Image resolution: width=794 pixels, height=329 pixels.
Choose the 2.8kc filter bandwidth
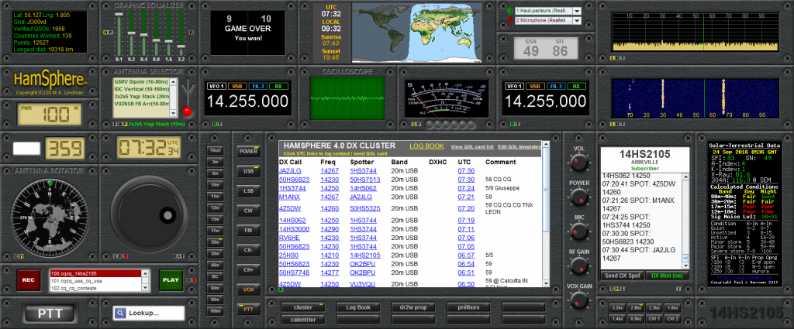636,308
